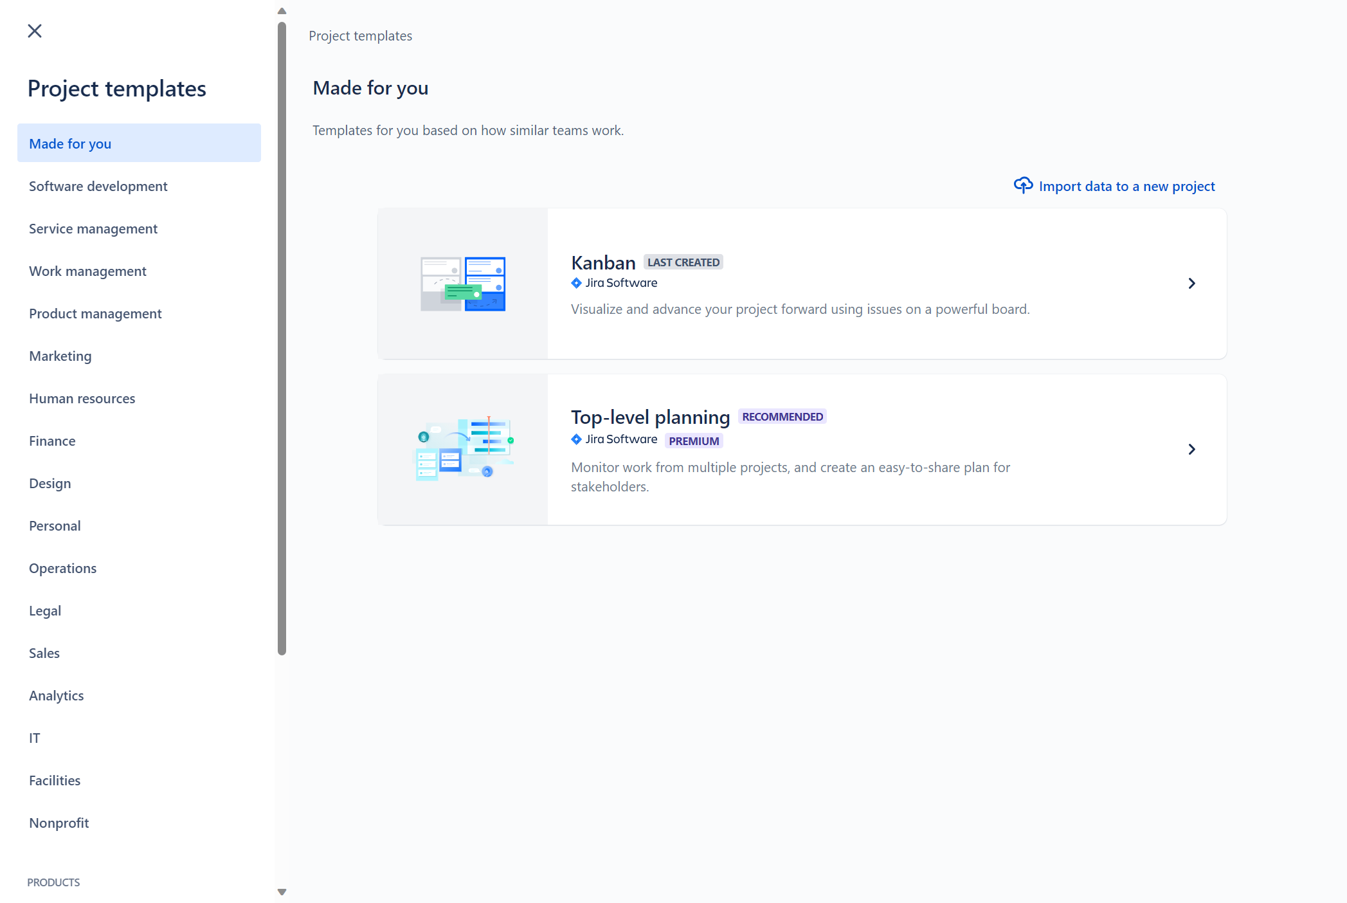This screenshot has height=903, width=1347.
Task: Open Human resources templates
Action: [82, 398]
